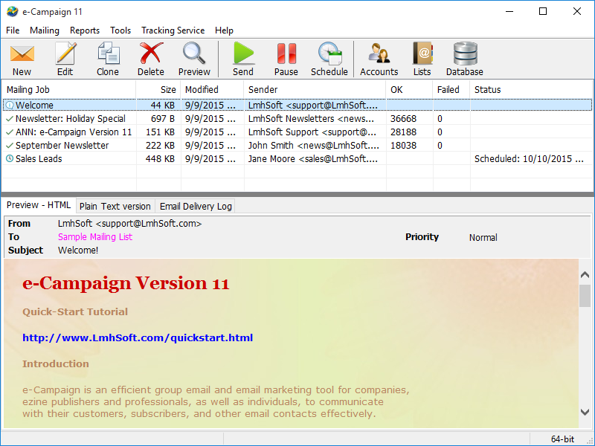Click the e-Campaign Version 11 preview title
Screen dimensions: 595x446
(126, 284)
